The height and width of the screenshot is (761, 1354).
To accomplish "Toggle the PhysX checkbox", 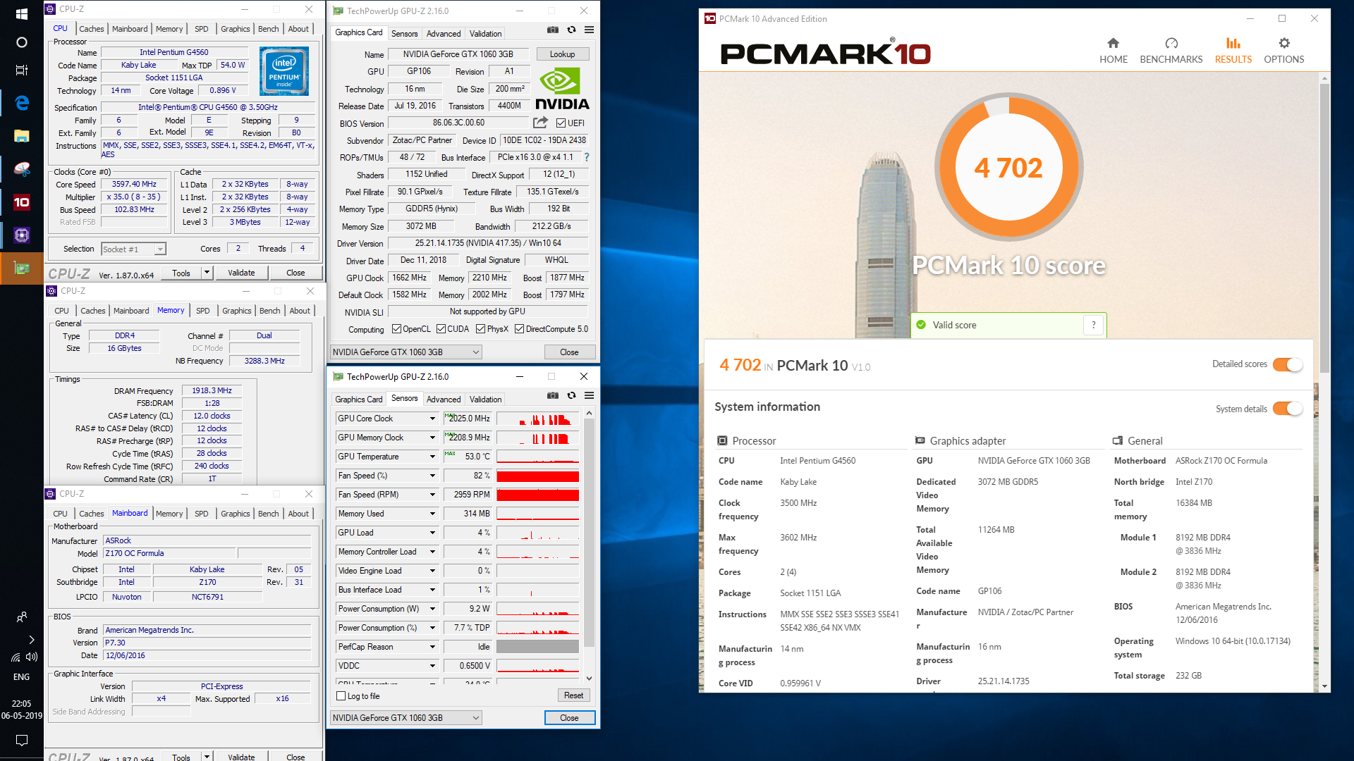I will click(x=480, y=329).
